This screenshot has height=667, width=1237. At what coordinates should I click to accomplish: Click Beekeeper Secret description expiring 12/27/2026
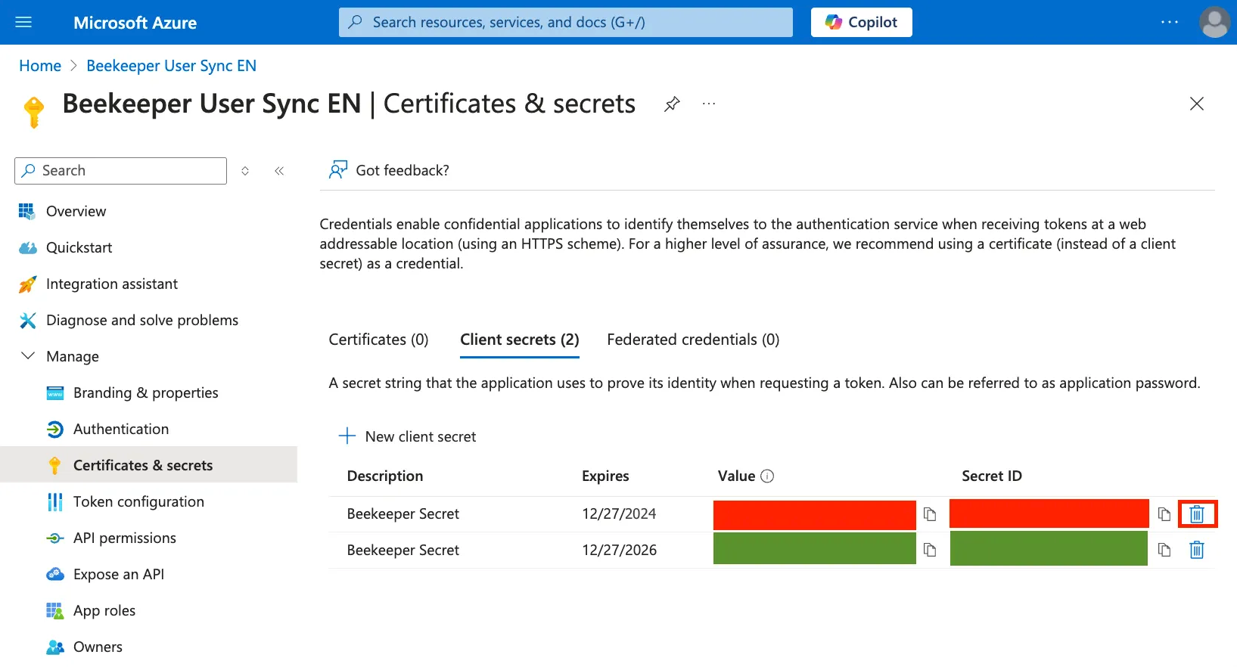(x=403, y=550)
